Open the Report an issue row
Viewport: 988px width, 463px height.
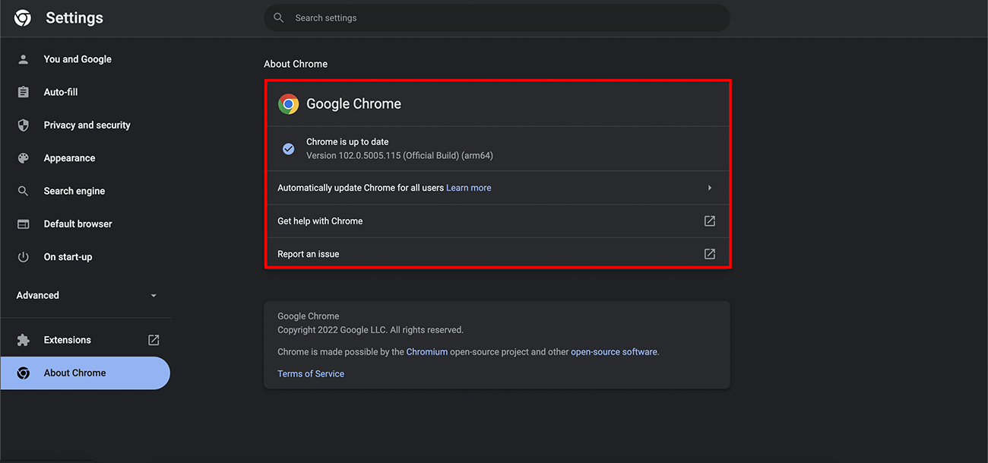[497, 254]
